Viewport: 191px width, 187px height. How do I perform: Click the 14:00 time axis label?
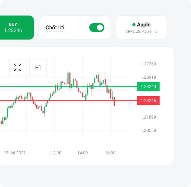82,153
